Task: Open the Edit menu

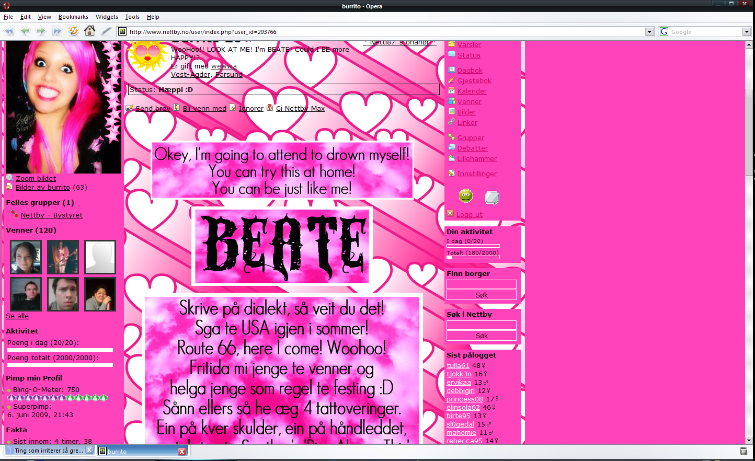Action: pos(26,17)
